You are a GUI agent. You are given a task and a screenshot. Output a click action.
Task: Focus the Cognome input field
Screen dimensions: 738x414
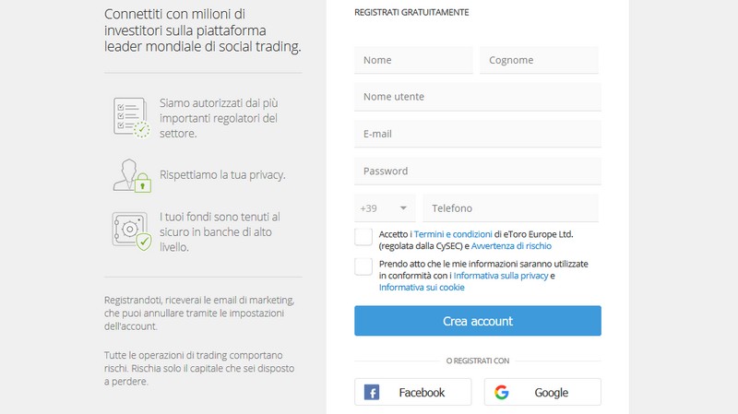(539, 60)
